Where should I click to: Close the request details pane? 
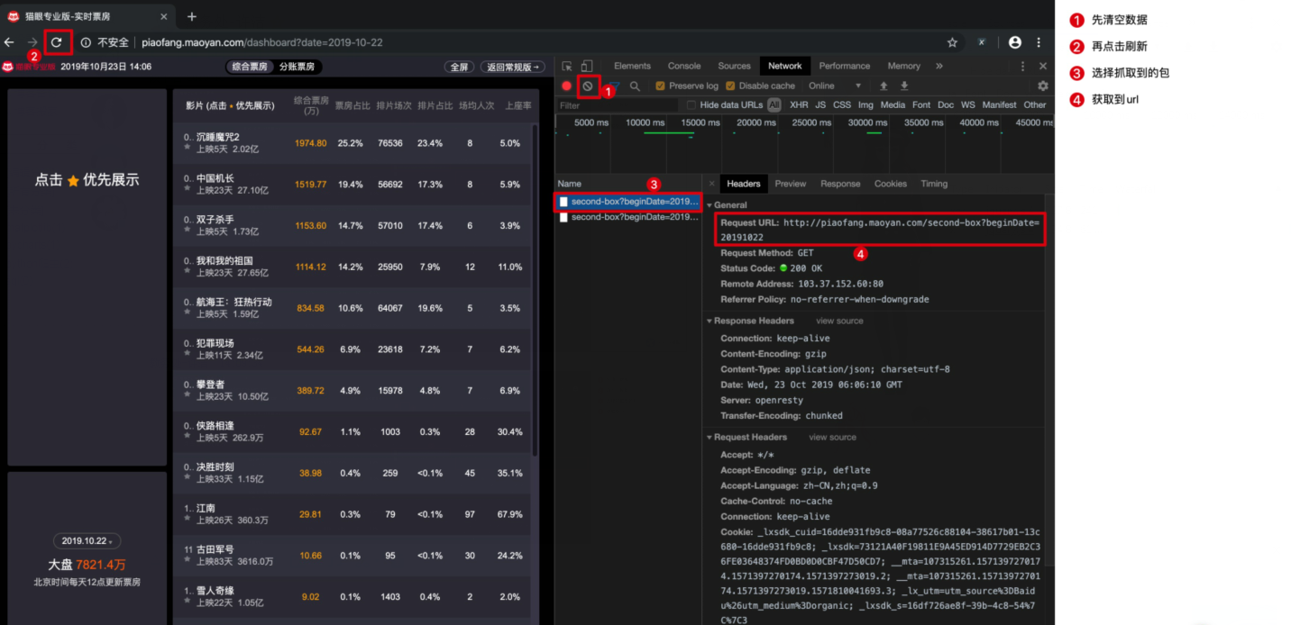711,184
